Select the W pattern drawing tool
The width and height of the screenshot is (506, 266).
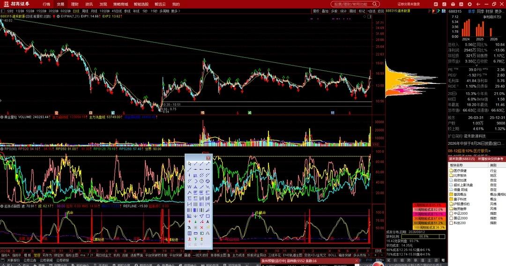point(189,187)
